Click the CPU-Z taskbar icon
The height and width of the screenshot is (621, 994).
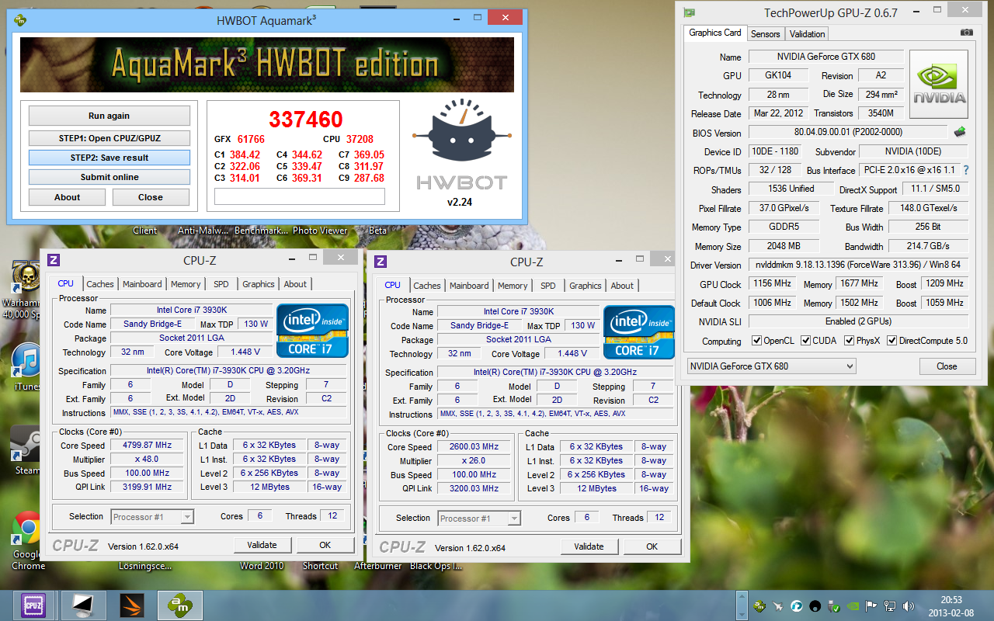(x=33, y=605)
